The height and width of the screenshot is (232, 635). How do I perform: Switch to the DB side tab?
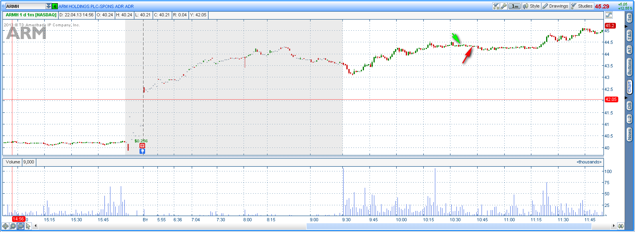[629, 105]
